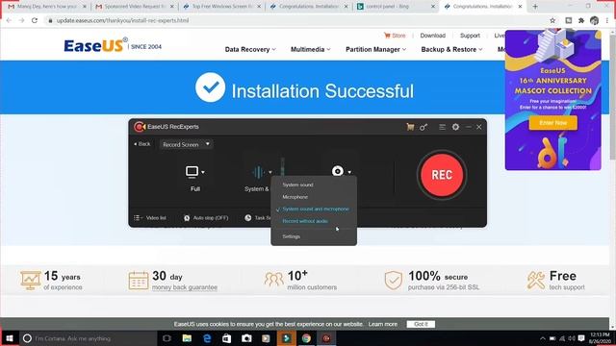Reload the page
This screenshot has height=346, width=616.
(x=35, y=20)
